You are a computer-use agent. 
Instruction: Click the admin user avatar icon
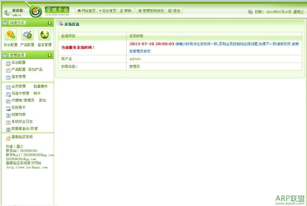(7, 13)
